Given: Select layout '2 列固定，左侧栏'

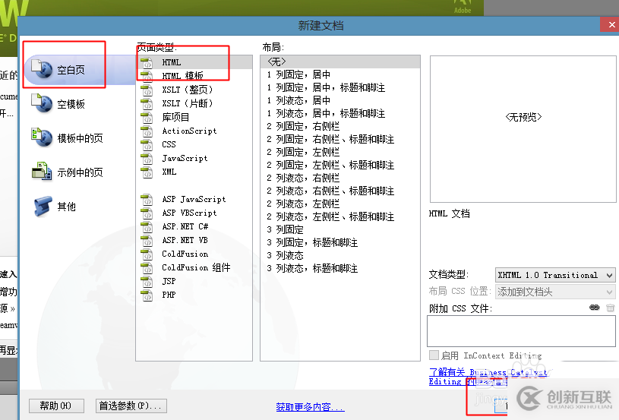Looking at the screenshot, I should pos(340,152).
